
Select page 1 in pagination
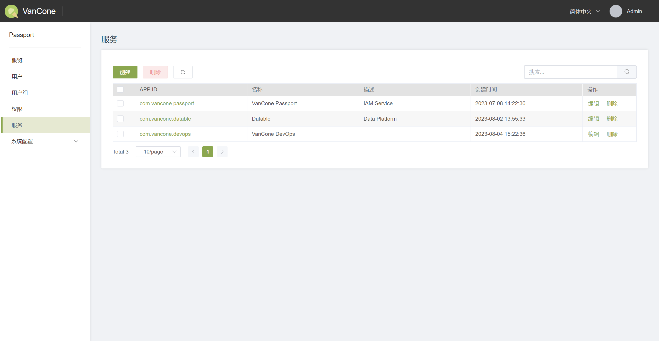[x=208, y=152]
